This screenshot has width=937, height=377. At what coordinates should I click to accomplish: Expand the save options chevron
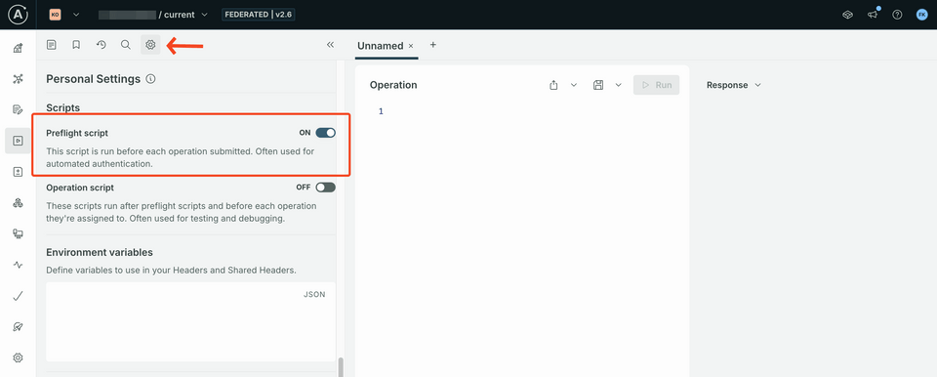pos(619,85)
